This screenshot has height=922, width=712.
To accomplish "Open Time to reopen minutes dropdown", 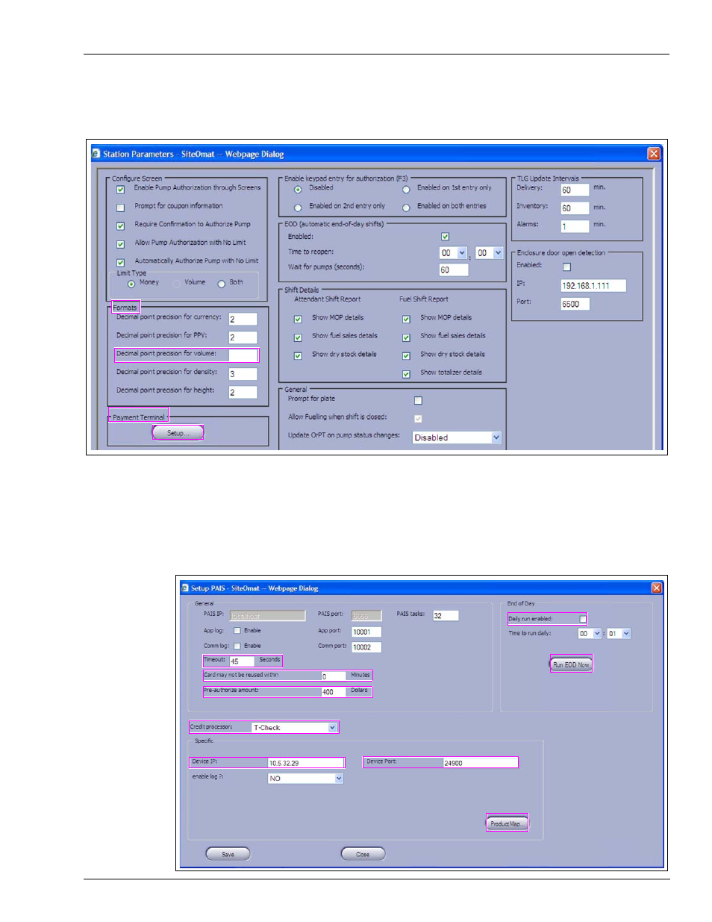I will coord(499,253).
